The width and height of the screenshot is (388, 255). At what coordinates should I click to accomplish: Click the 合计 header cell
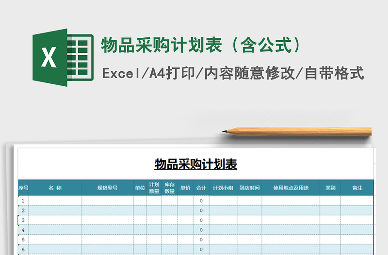click(201, 188)
